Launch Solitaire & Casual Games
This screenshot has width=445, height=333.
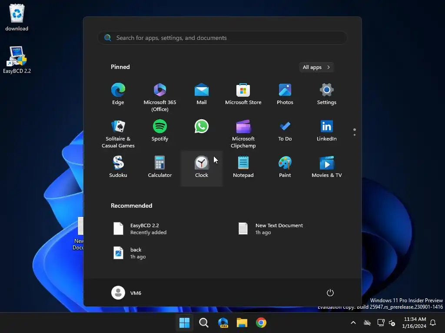point(118,134)
